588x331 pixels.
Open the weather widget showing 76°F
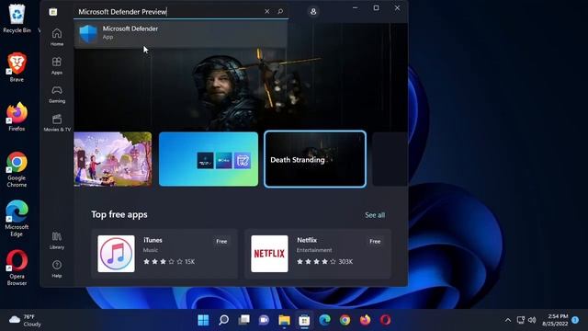tap(25, 320)
